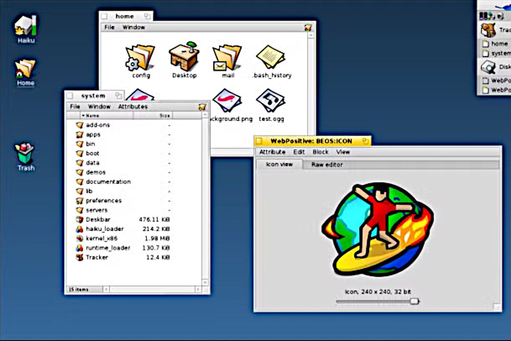The height and width of the screenshot is (341, 511).
Task: Select the background.png image icon
Action: coord(227,101)
